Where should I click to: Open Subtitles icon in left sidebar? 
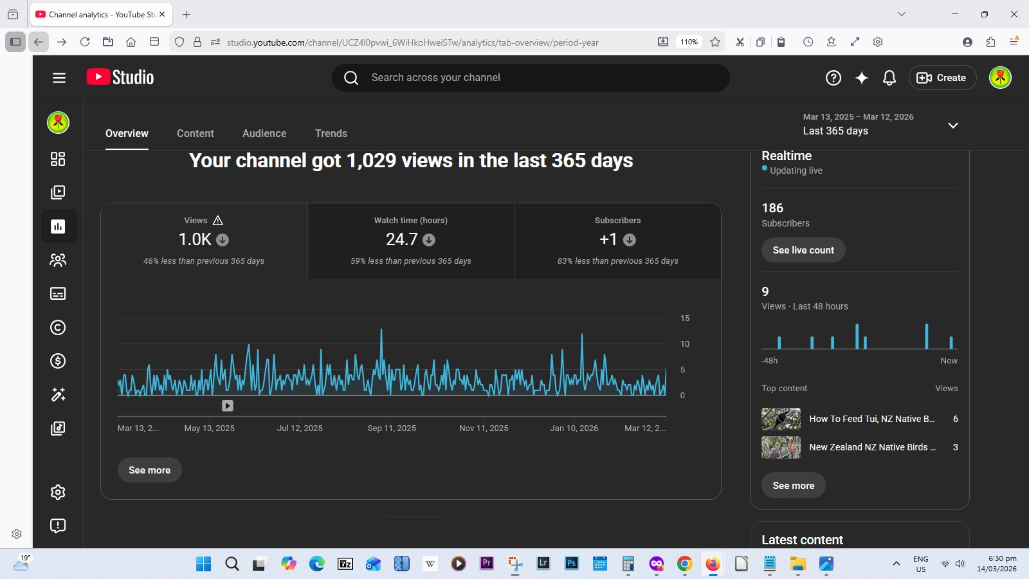point(58,294)
